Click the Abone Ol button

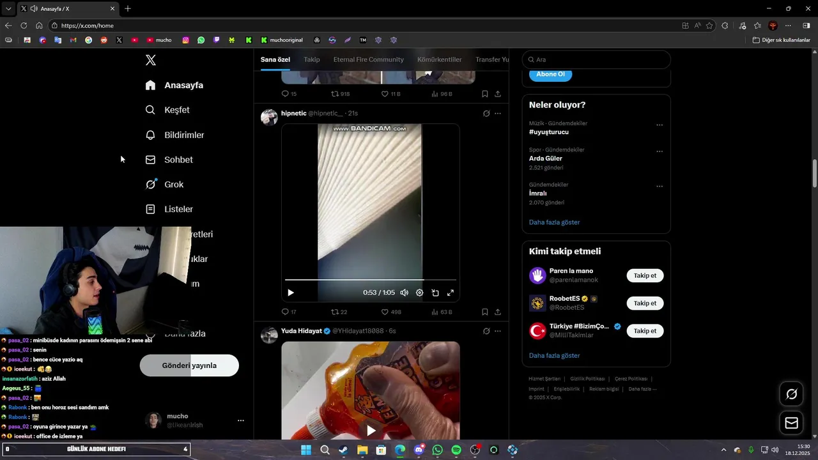(x=550, y=74)
